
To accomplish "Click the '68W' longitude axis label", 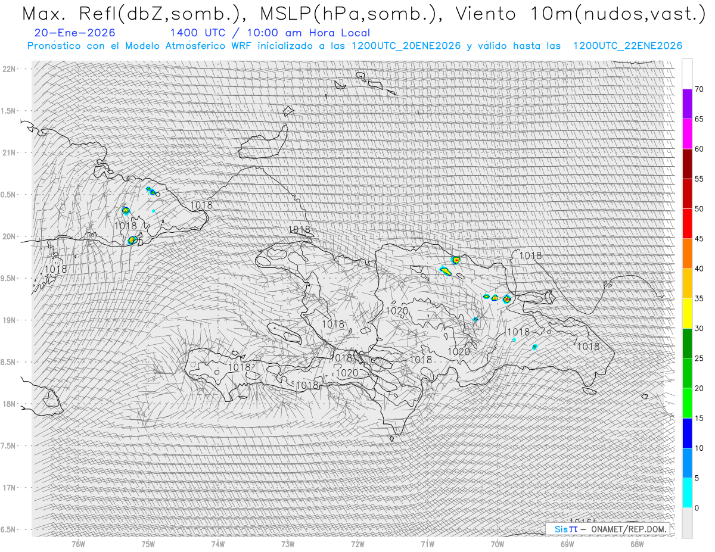I will 637,544.
